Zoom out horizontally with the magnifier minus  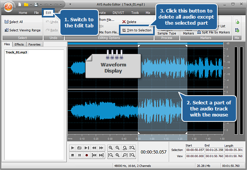tap(117, 148)
